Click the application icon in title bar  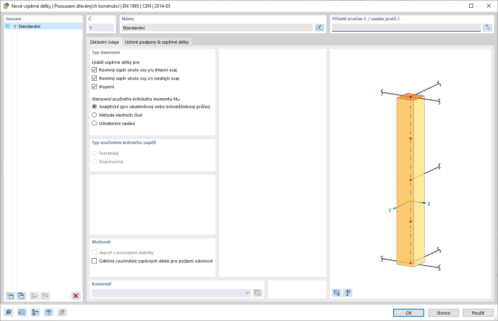click(6, 6)
